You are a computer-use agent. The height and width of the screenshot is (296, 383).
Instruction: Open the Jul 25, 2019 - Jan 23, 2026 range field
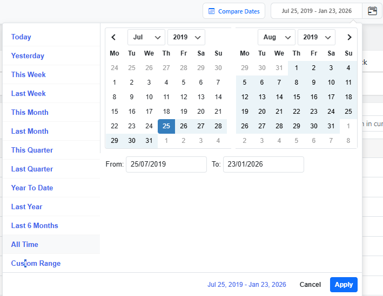(317, 11)
